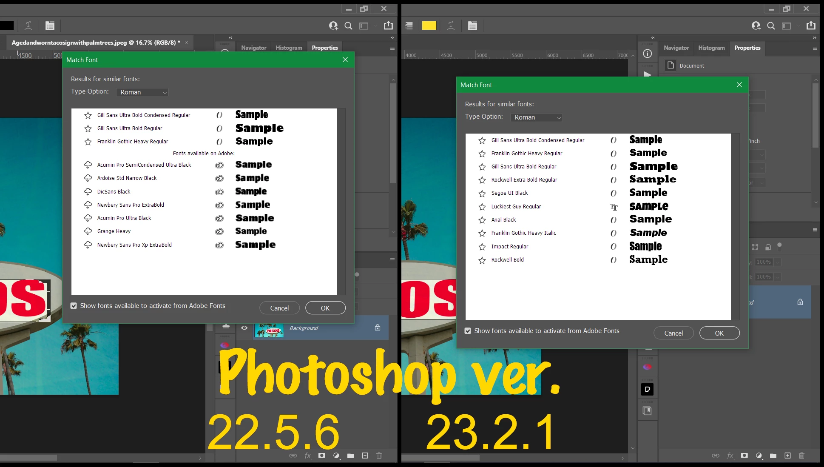Open Search icon in left window toolbar
The height and width of the screenshot is (467, 824).
tap(348, 26)
